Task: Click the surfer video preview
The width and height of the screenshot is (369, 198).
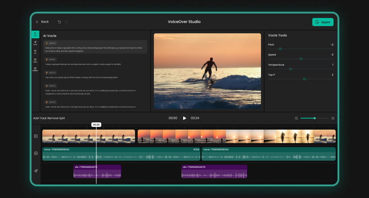Action: point(207,71)
